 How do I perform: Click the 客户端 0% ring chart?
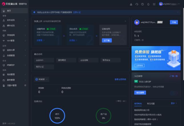click(x=104, y=116)
